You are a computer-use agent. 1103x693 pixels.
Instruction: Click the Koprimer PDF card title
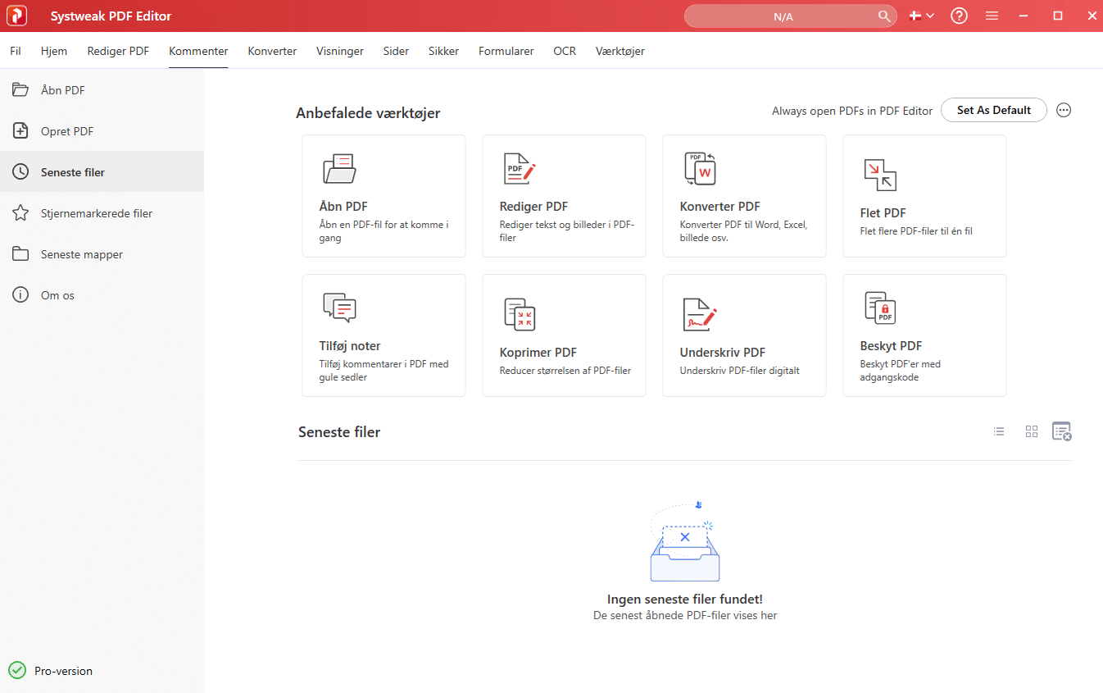tap(538, 353)
